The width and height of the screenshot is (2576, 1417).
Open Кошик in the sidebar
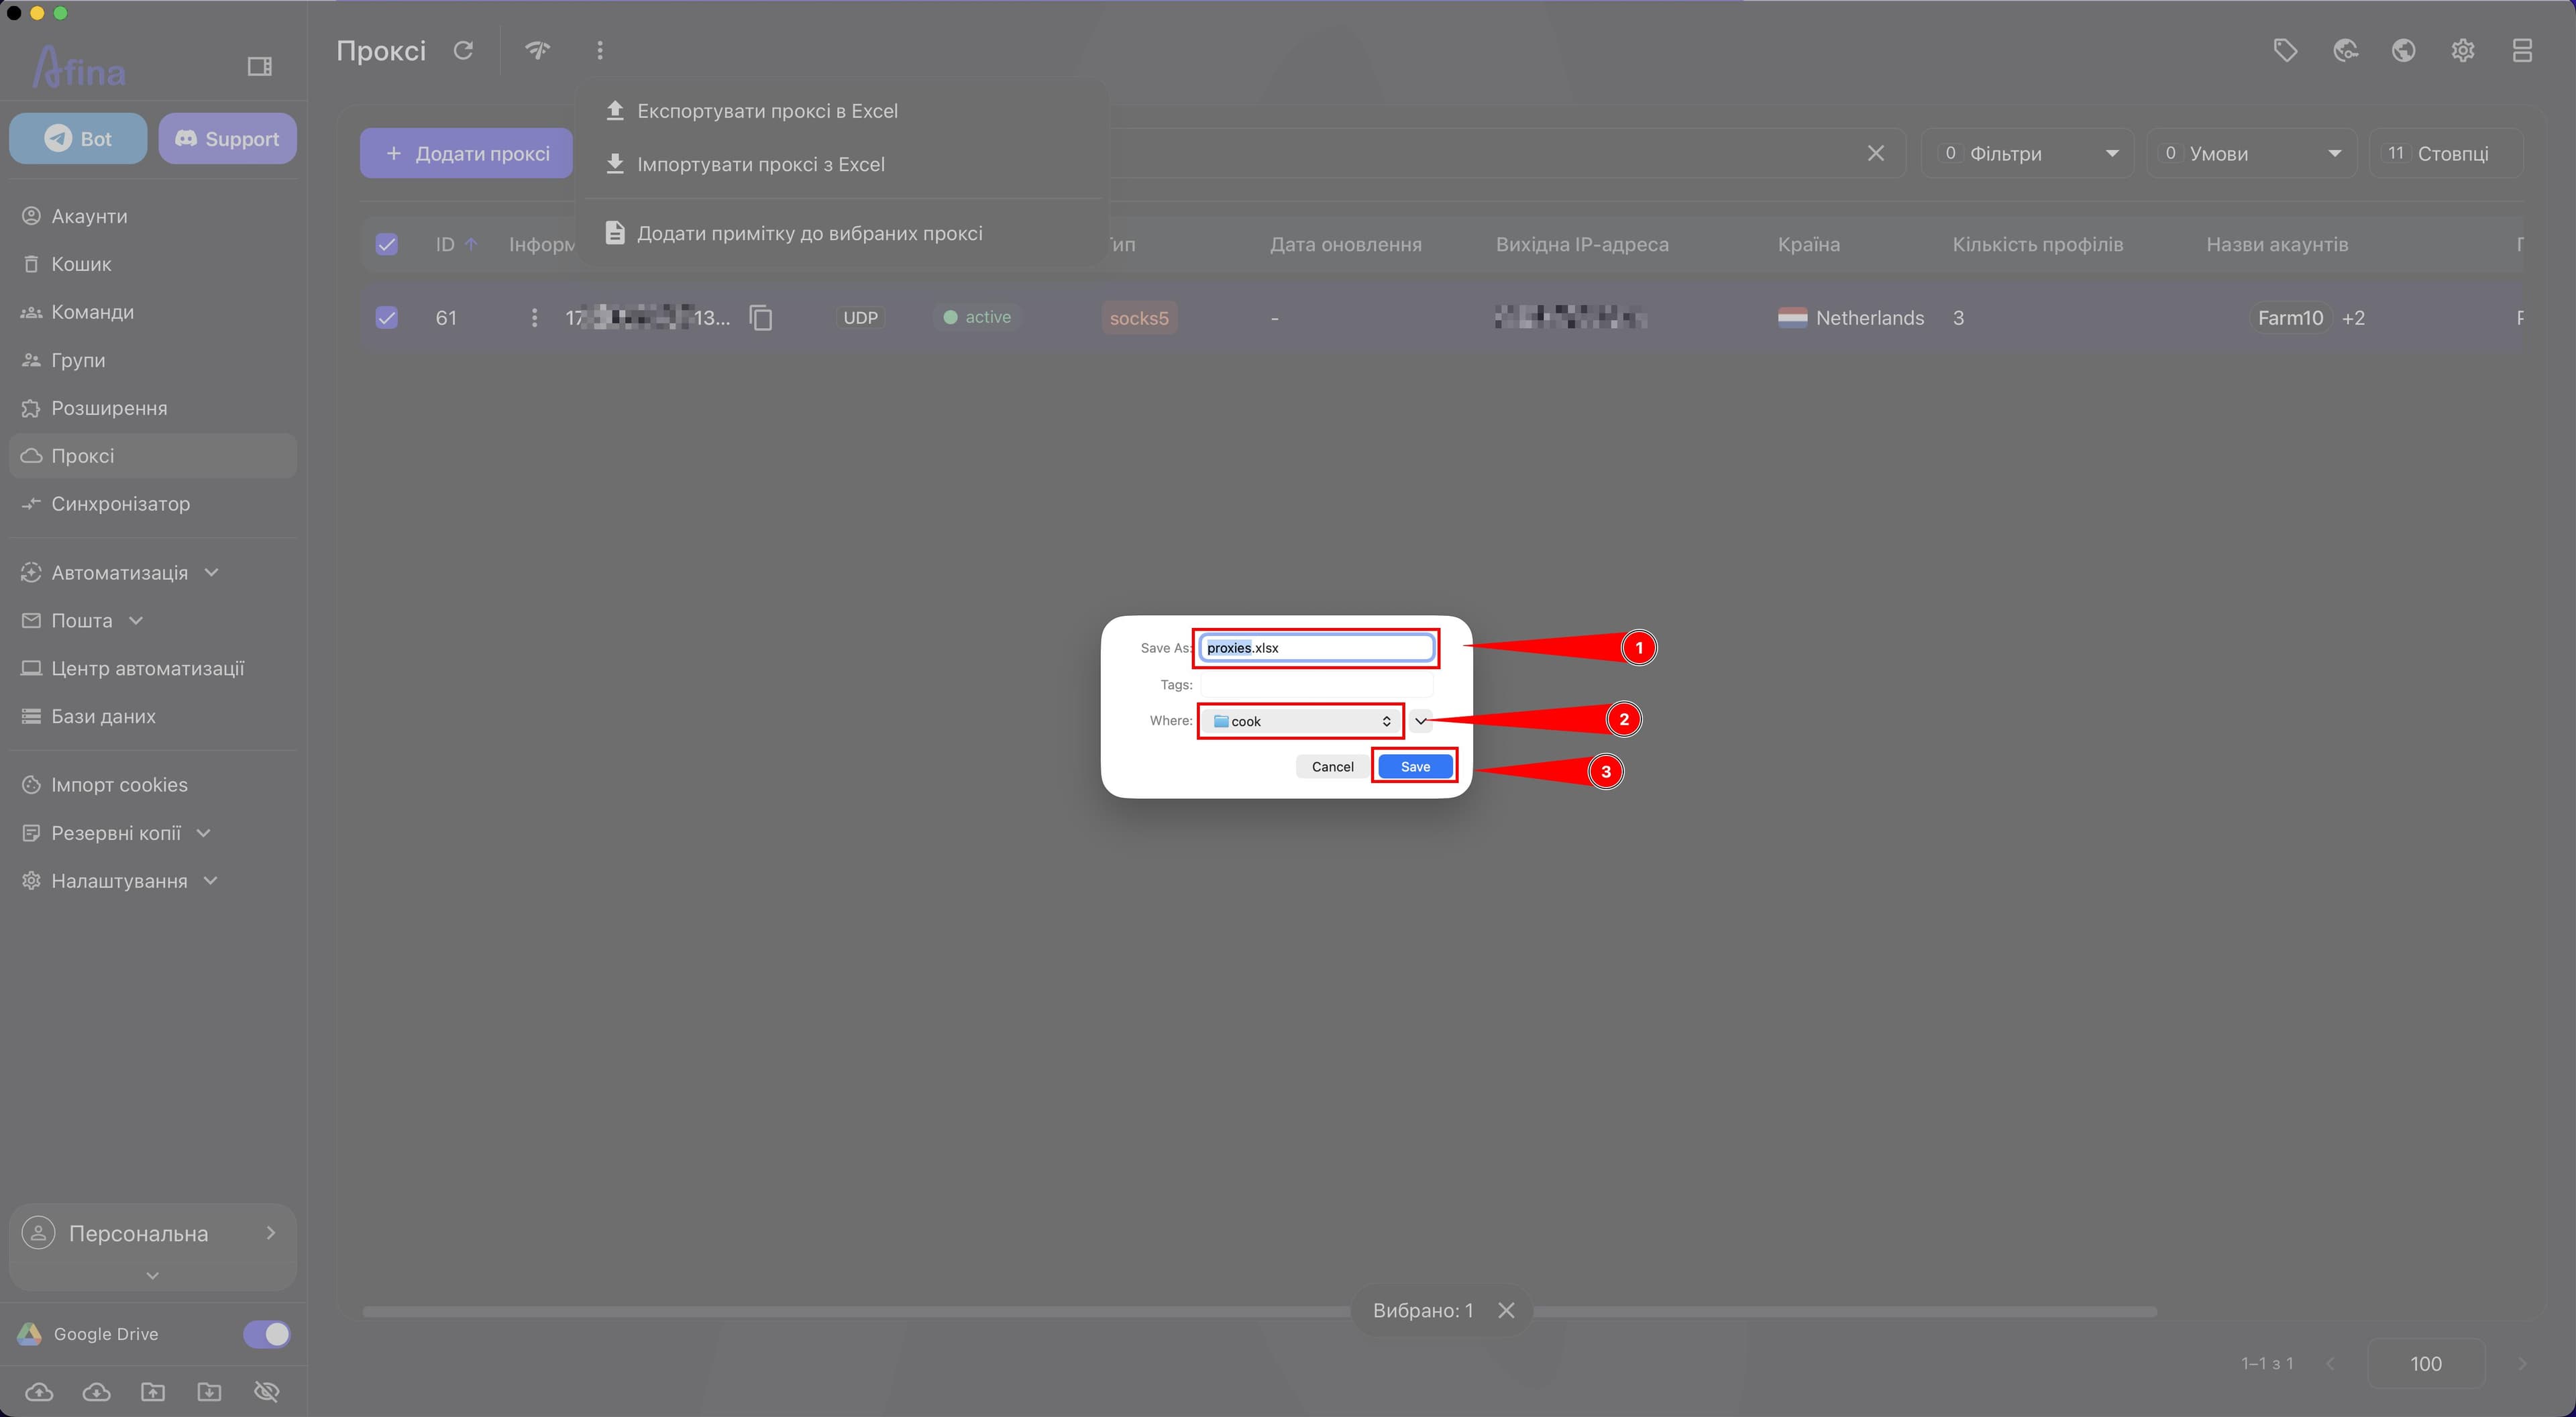(153, 264)
